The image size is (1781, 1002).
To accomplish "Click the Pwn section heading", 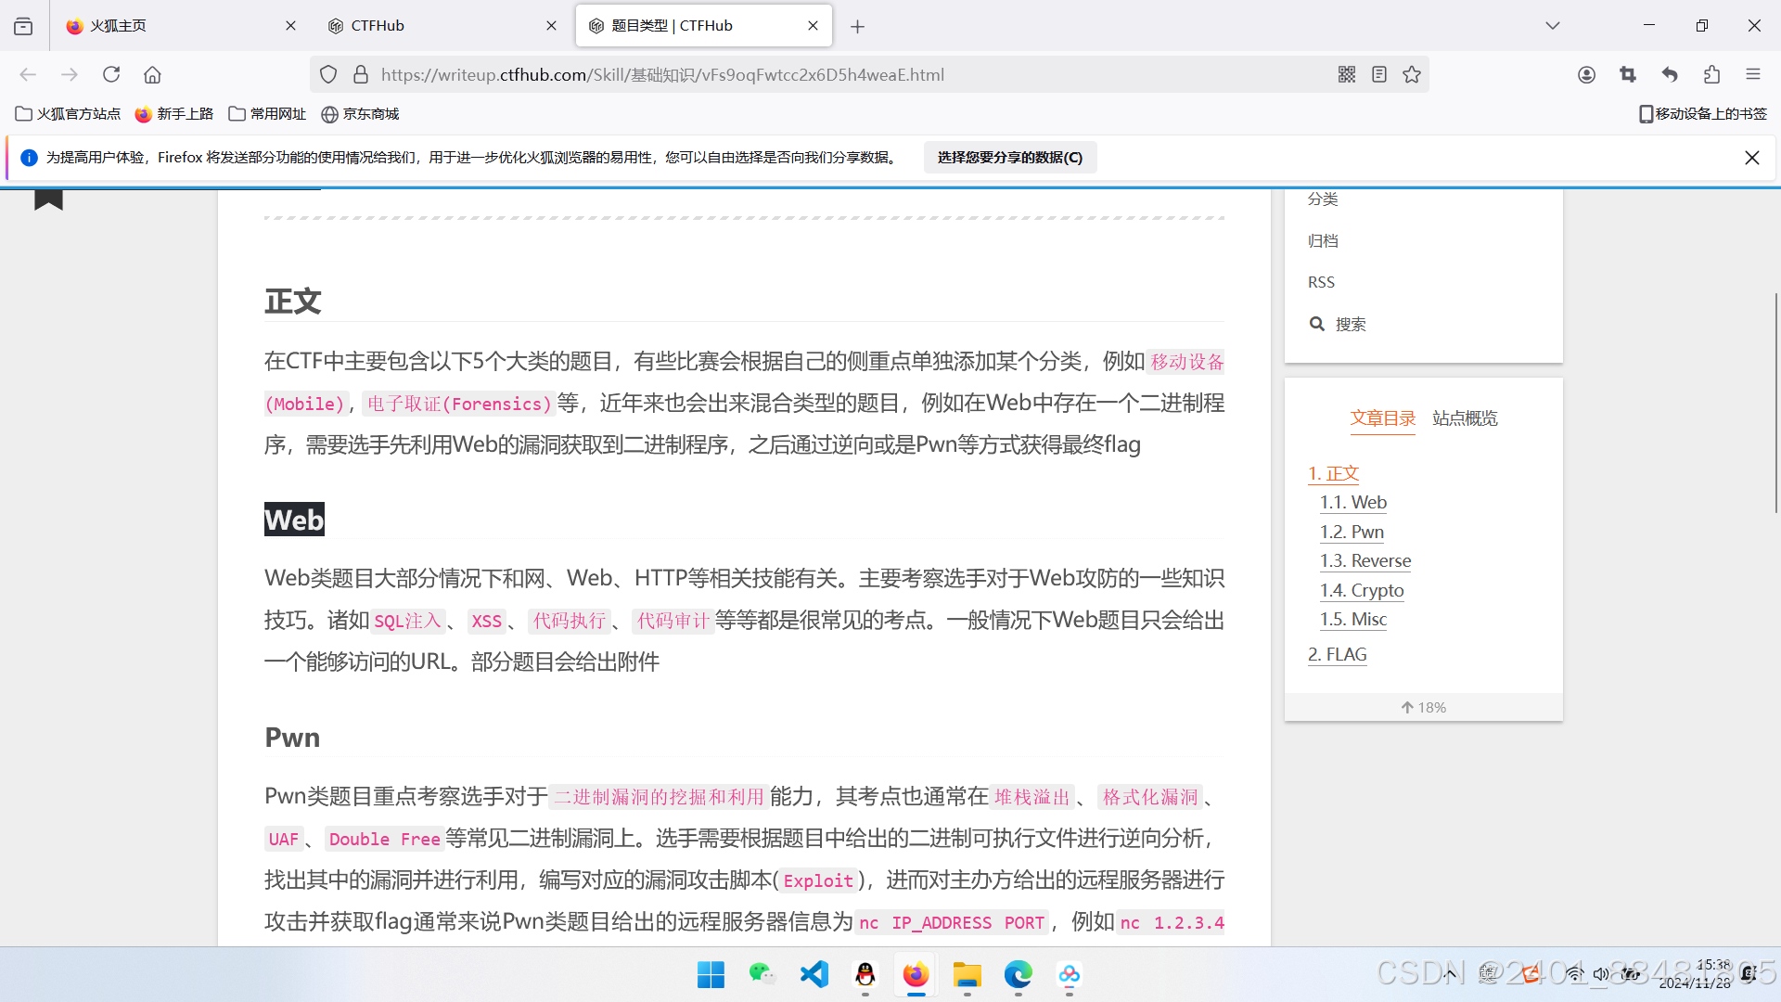I will tap(292, 738).
